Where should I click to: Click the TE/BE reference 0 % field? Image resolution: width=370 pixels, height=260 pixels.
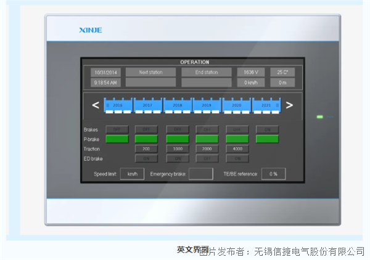(x=273, y=174)
